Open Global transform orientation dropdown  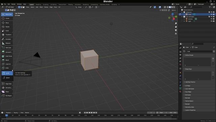(x=80, y=7)
